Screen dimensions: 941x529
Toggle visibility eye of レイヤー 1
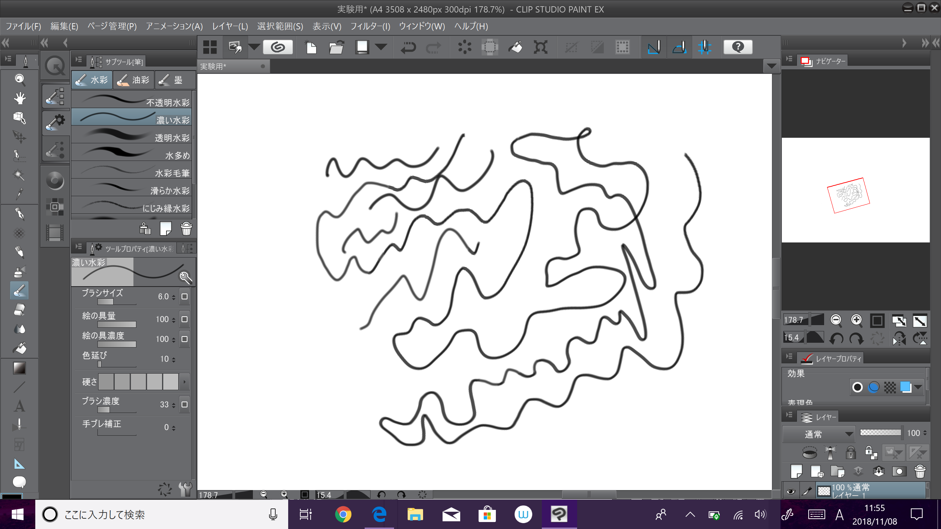tap(791, 491)
